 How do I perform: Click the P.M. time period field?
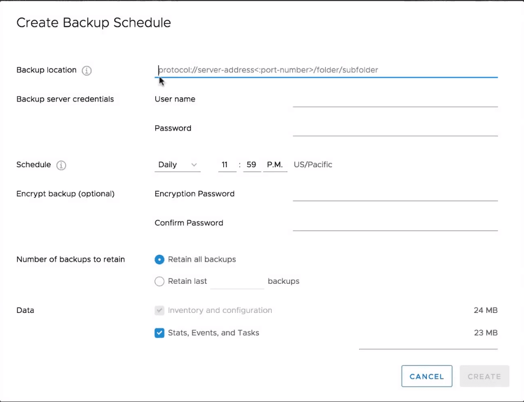pos(275,165)
